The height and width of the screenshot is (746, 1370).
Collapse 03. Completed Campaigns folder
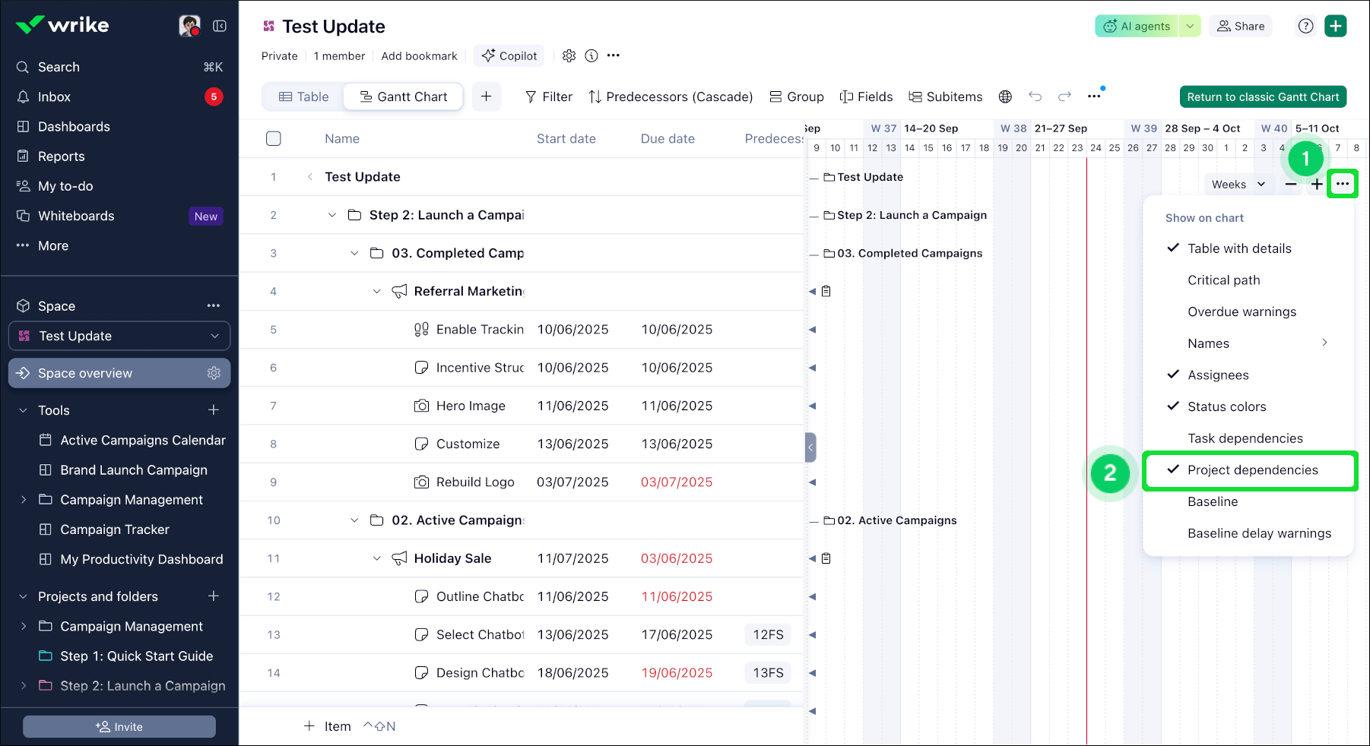tap(354, 253)
